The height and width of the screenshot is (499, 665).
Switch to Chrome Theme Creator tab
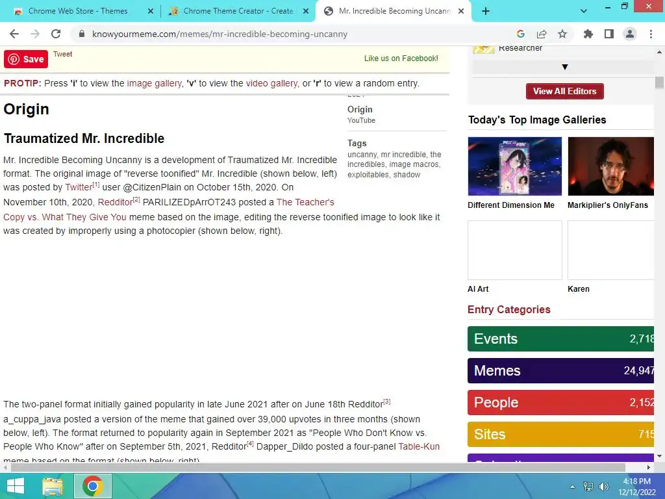point(238,11)
